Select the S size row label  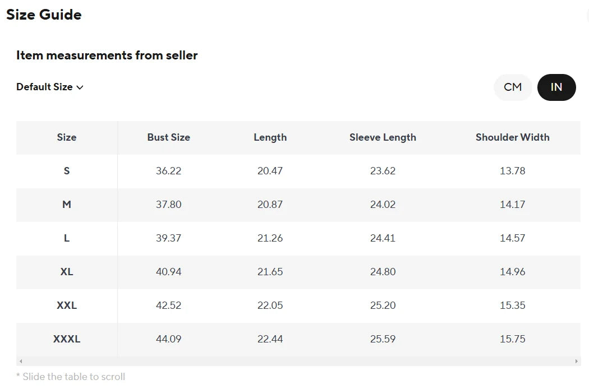pyautogui.click(x=67, y=171)
